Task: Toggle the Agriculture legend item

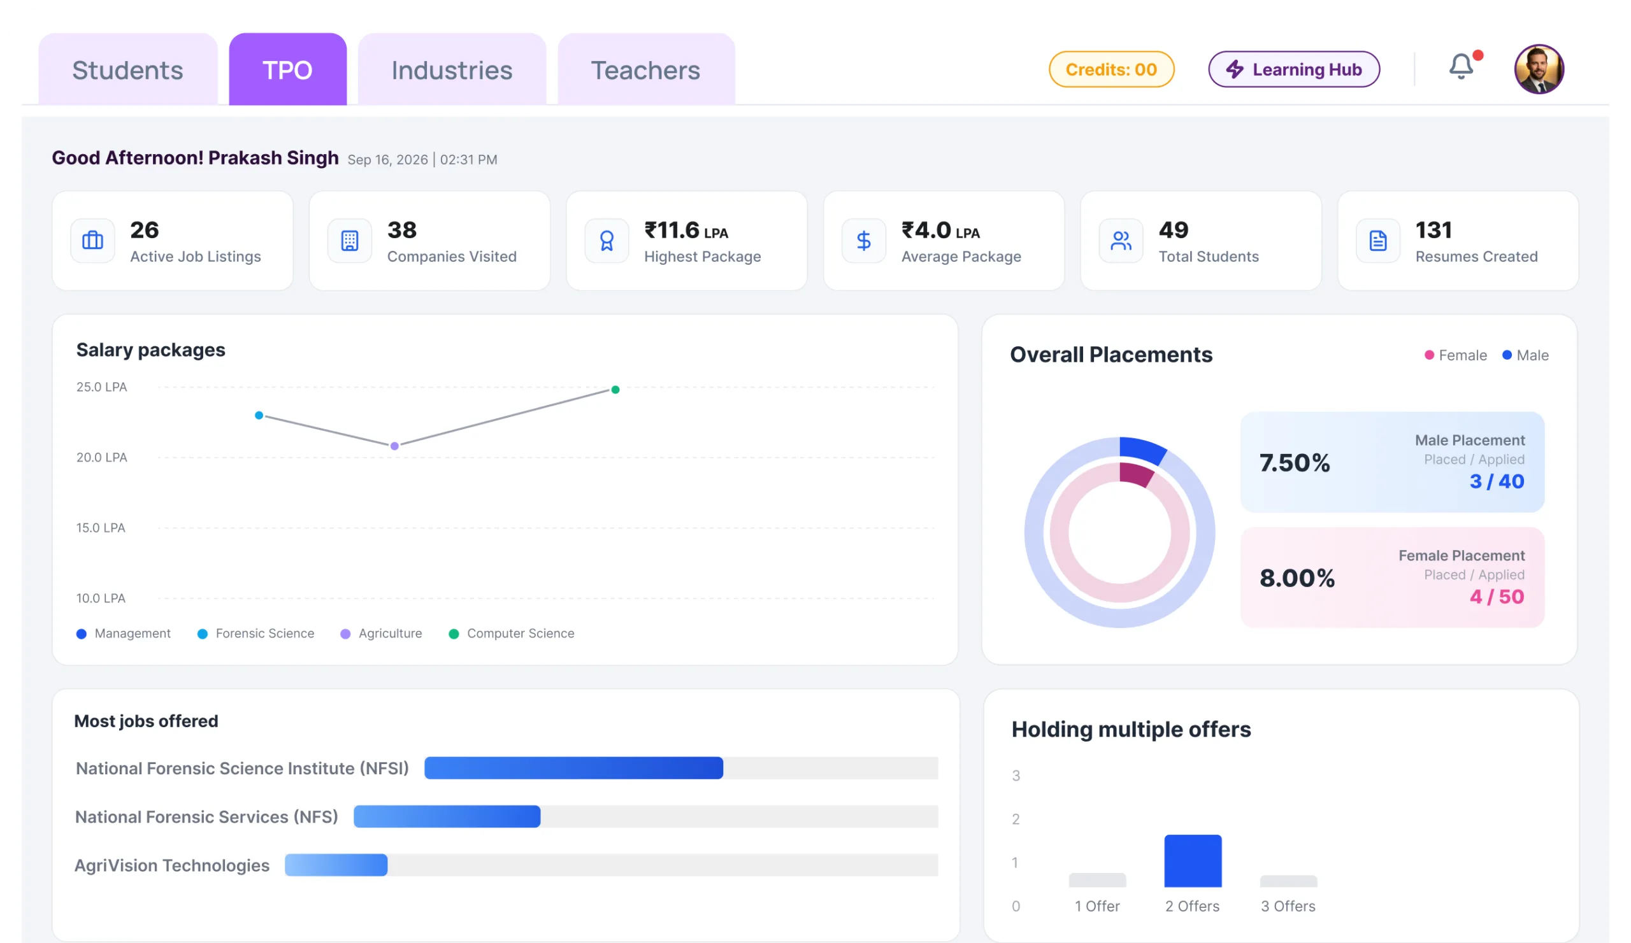Action: pos(381,633)
